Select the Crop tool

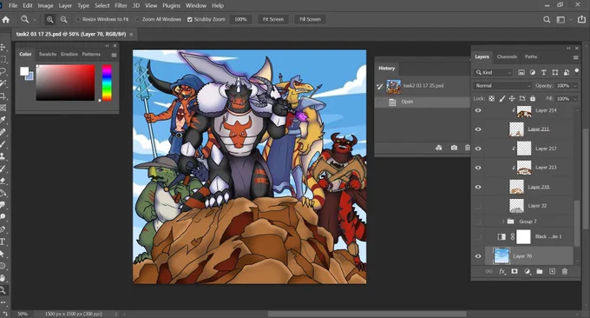3,96
